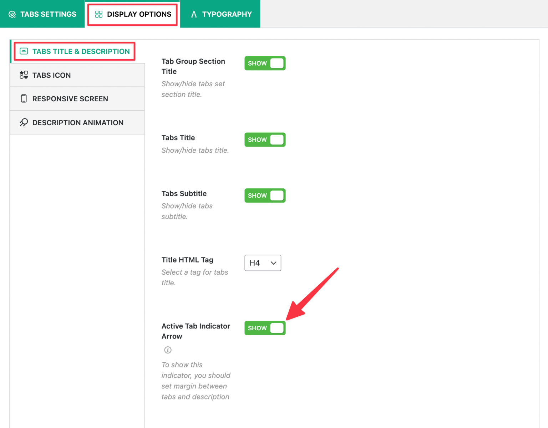Image resolution: width=548 pixels, height=428 pixels.
Task: Toggle the Tabs Title visibility switch
Action: click(265, 139)
